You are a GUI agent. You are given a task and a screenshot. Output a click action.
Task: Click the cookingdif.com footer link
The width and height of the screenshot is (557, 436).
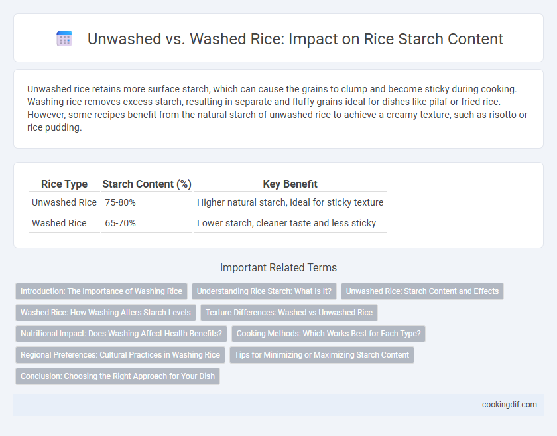point(509,405)
